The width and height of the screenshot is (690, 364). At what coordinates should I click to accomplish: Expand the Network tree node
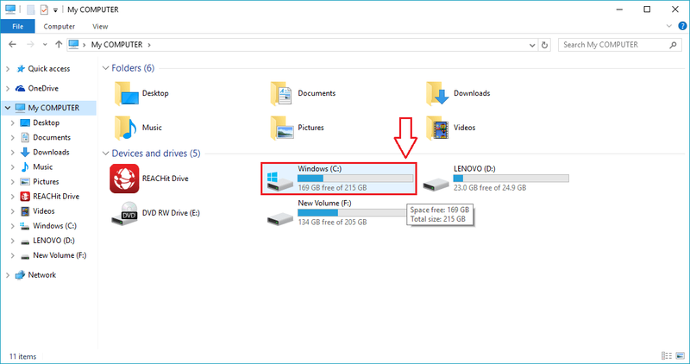[8, 275]
